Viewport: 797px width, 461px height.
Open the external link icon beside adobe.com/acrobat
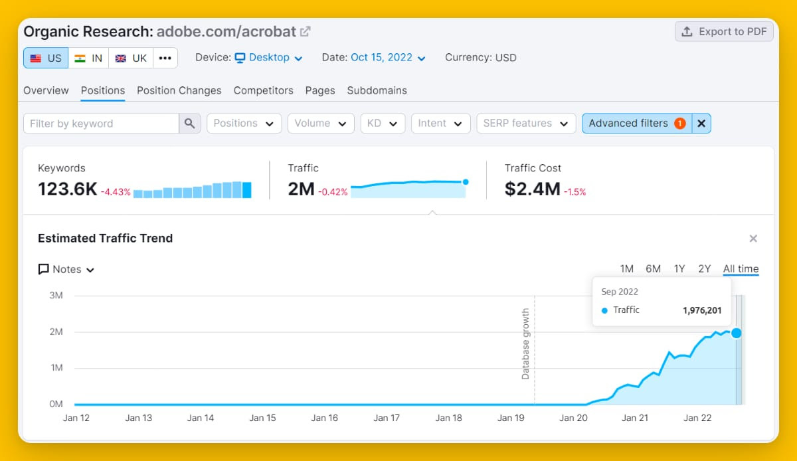pos(306,31)
